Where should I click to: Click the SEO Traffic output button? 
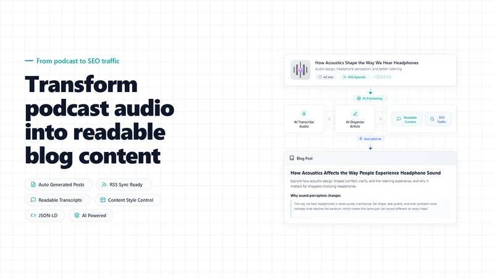[438, 119]
